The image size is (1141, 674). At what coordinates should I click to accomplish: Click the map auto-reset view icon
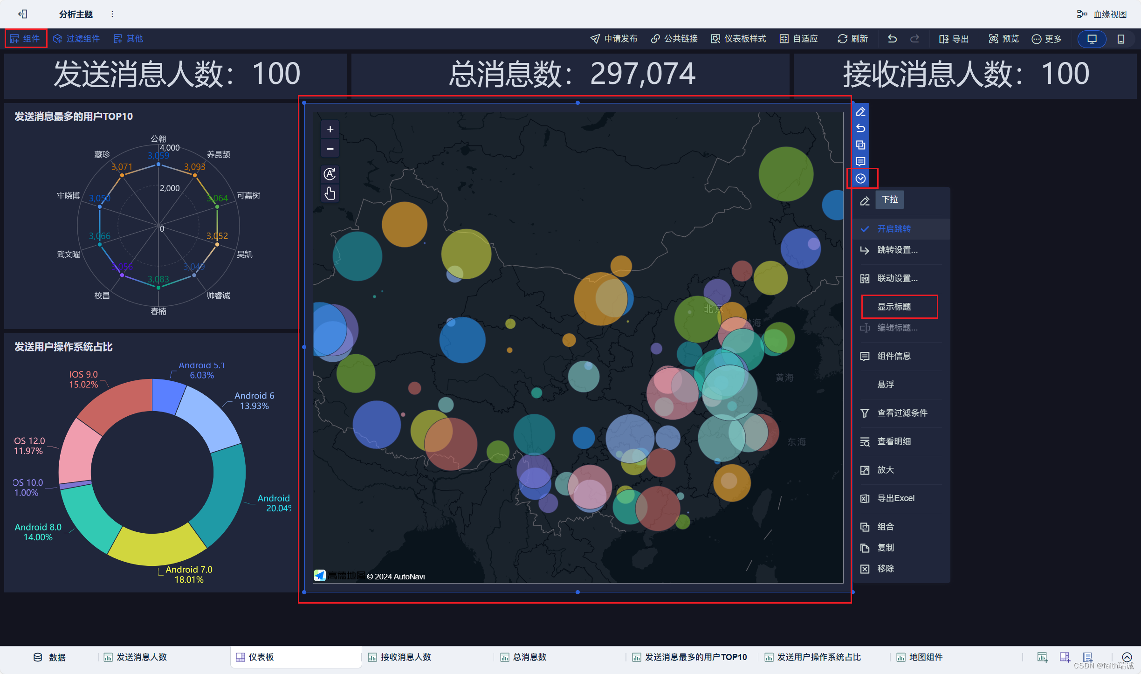tap(330, 174)
